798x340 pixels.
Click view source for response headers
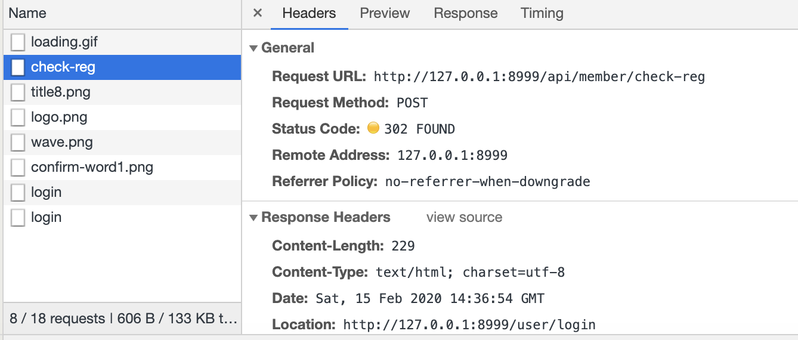(x=464, y=218)
